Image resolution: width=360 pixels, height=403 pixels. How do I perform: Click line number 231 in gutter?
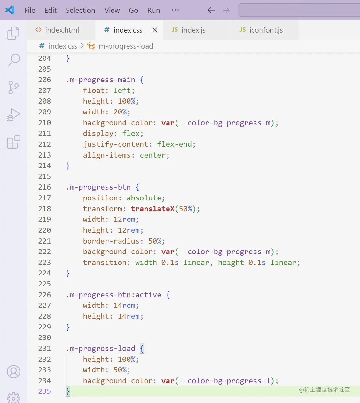tap(44, 348)
